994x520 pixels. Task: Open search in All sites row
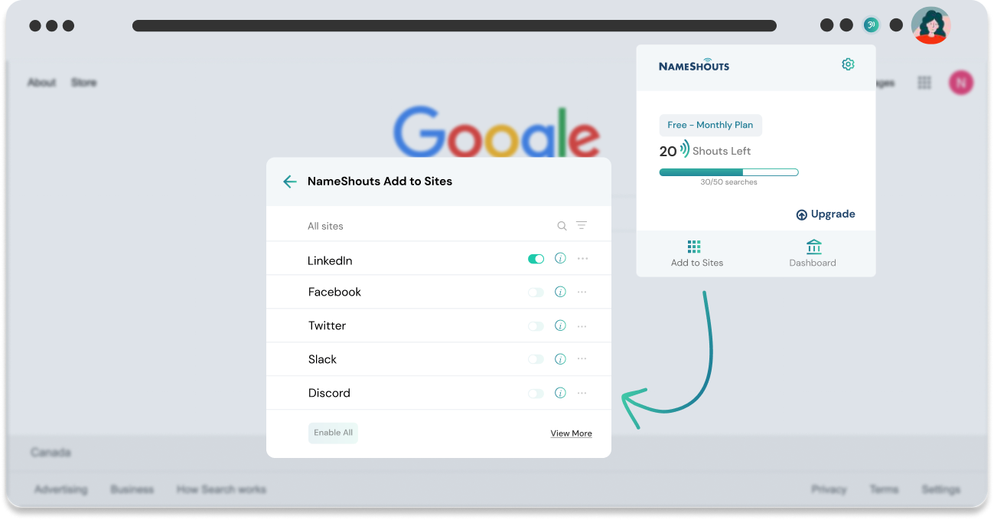pos(562,226)
